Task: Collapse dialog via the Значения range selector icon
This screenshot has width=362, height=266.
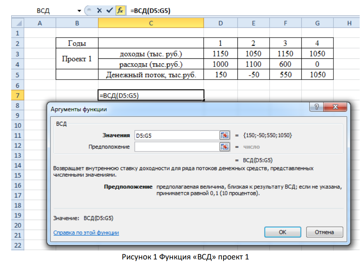Action: pyautogui.click(x=224, y=135)
